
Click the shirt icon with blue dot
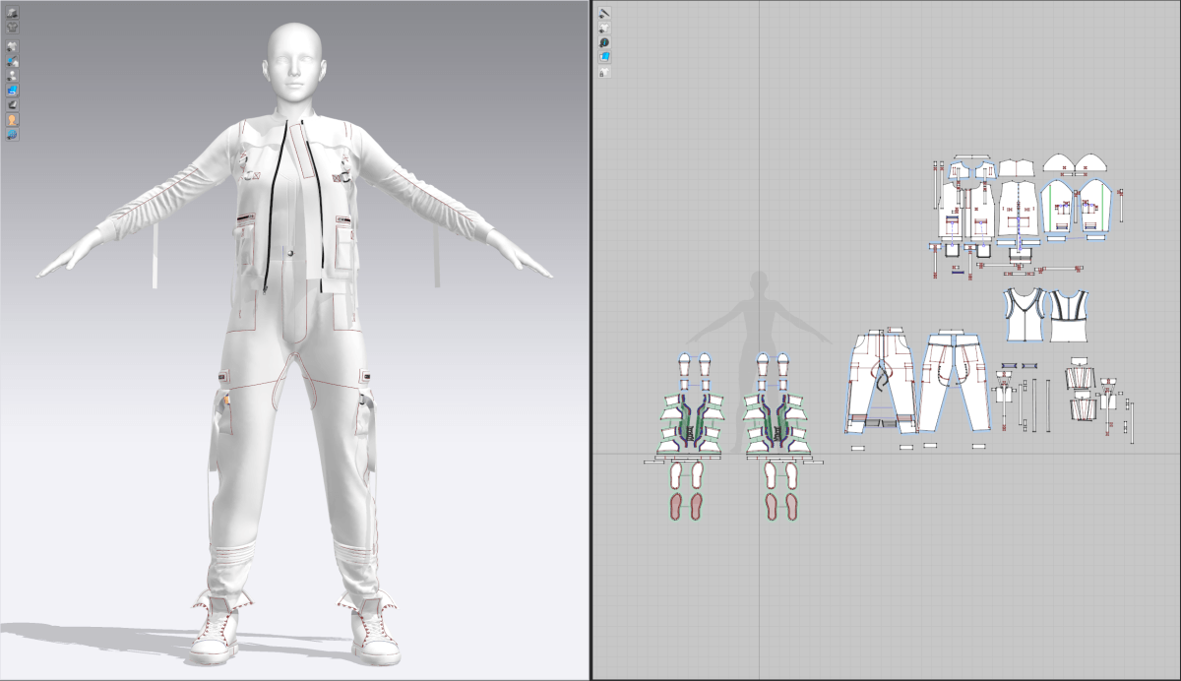coord(13,61)
